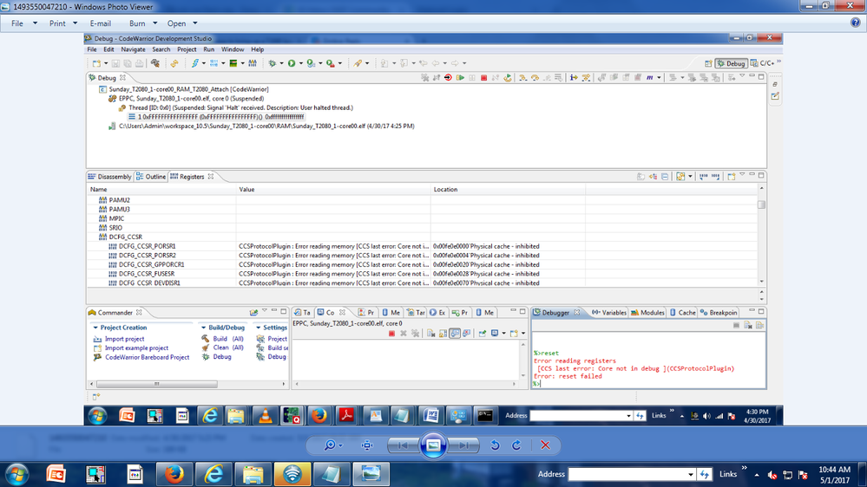Click the Import example project link
This screenshot has width=867, height=487.
click(x=136, y=348)
